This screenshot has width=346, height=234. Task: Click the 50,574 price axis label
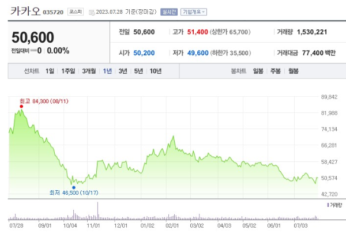pos(329,178)
